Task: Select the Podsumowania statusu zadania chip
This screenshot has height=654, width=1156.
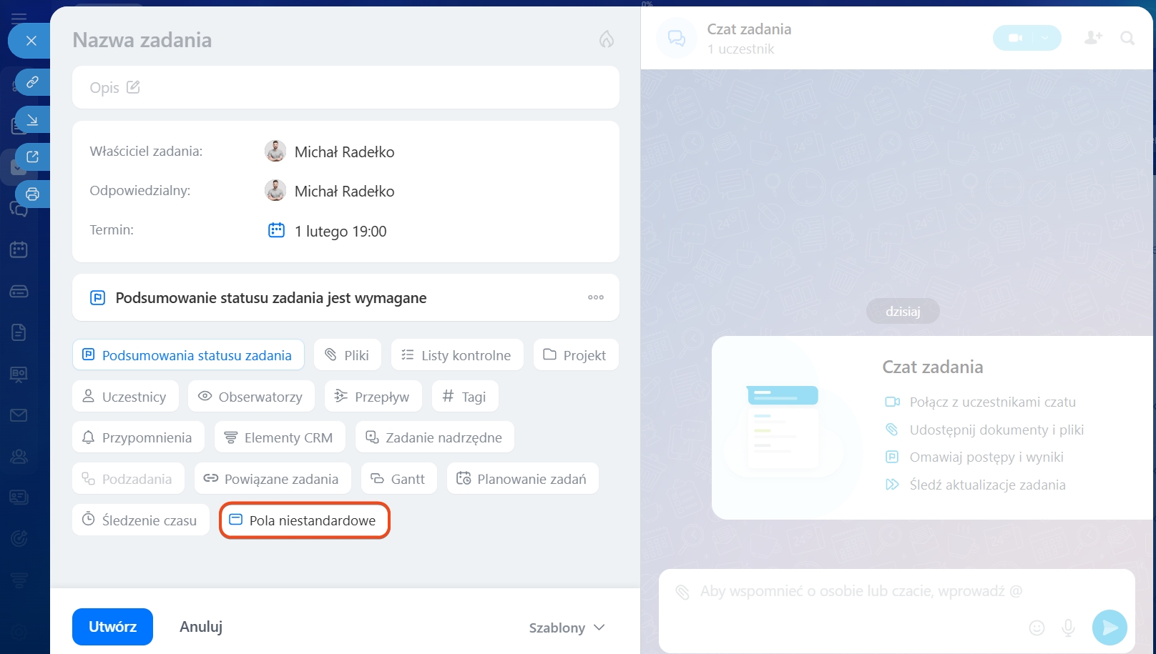Action: click(x=188, y=355)
